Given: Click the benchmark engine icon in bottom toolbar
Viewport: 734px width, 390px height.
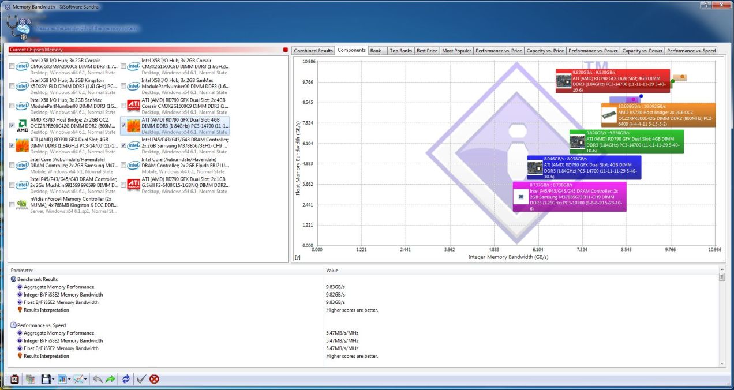Looking at the screenshot, I should point(16,379).
